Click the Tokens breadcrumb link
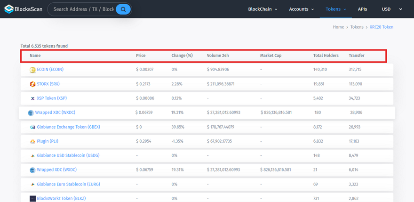 click(357, 27)
